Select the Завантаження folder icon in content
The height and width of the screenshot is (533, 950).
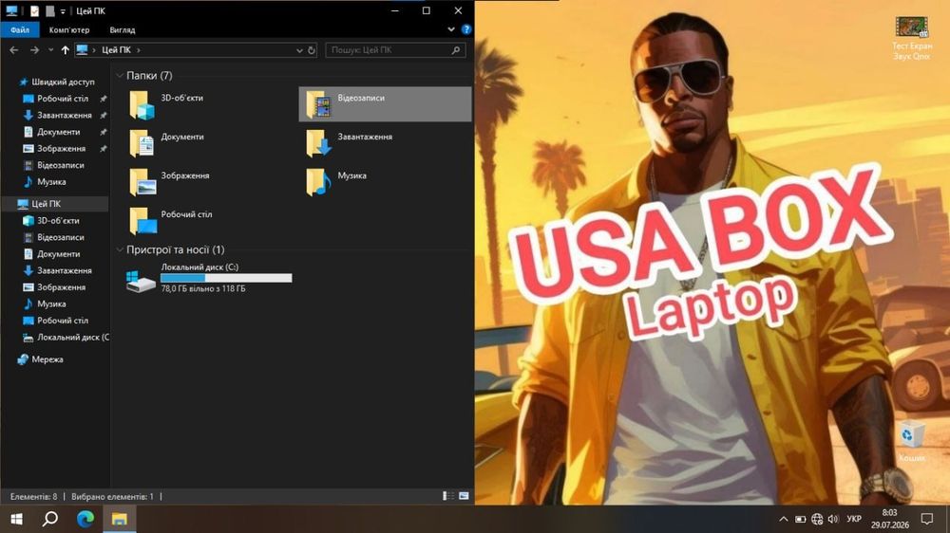coord(318,144)
